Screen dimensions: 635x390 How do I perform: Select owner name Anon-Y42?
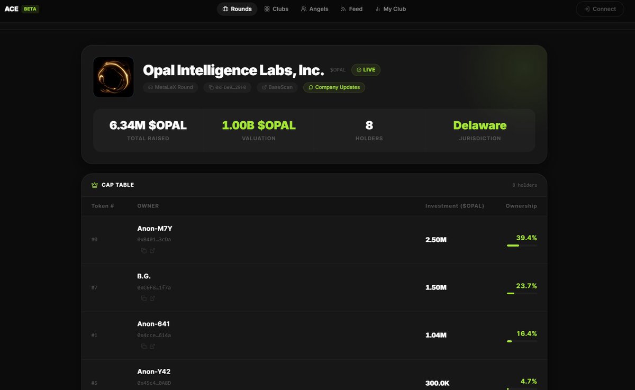[154, 371]
